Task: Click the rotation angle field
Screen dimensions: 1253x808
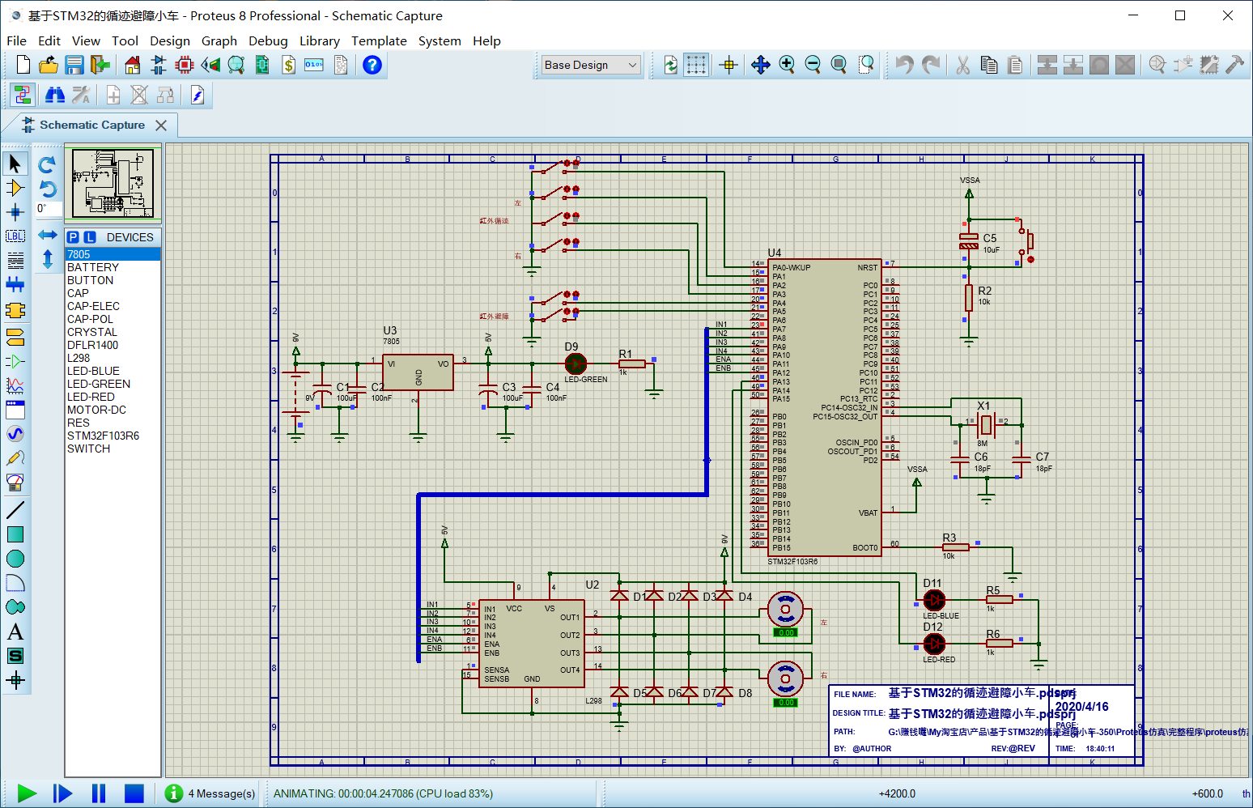Action: pos(48,209)
